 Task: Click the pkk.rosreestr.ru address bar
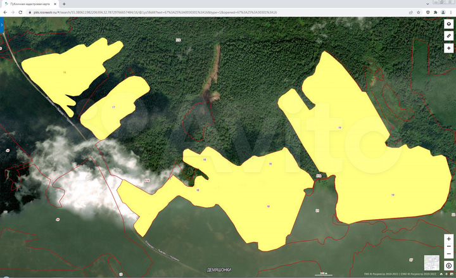coord(190,12)
